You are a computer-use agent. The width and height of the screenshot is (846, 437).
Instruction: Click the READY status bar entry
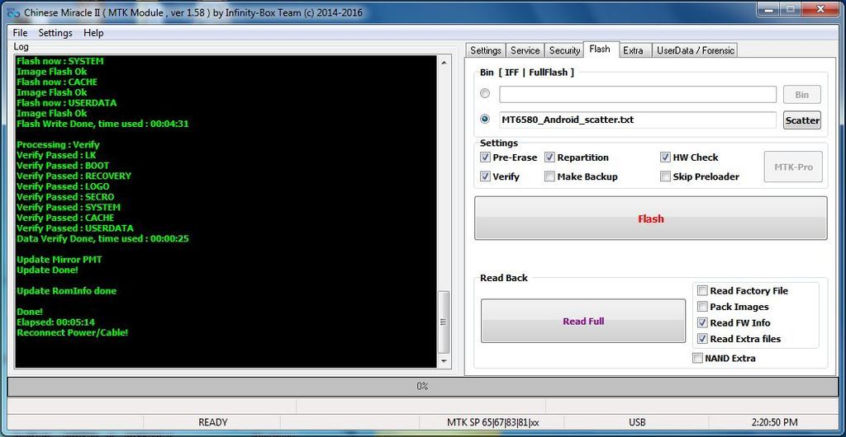213,422
